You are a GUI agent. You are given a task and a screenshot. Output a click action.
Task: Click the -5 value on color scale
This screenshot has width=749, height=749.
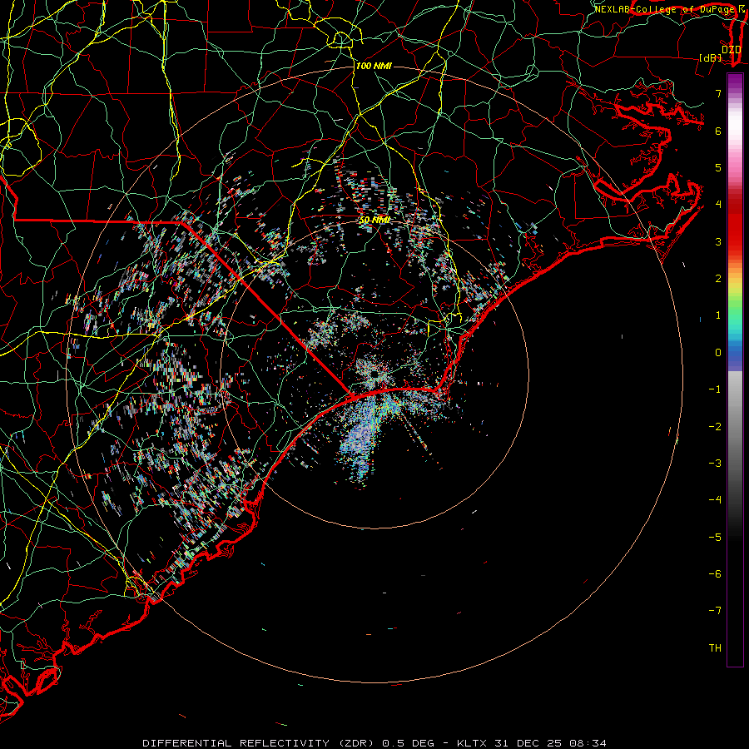tap(715, 538)
